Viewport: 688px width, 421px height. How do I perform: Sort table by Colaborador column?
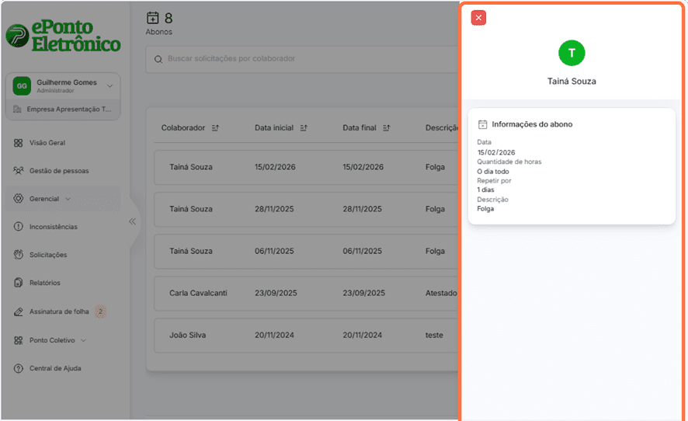215,128
